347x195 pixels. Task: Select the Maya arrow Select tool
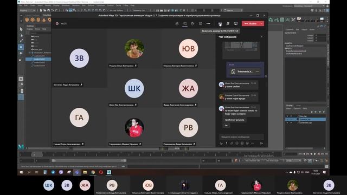tap(21, 29)
